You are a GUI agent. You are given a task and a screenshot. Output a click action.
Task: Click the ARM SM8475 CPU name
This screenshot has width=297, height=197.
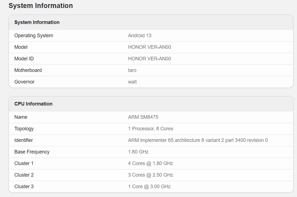[143, 117]
